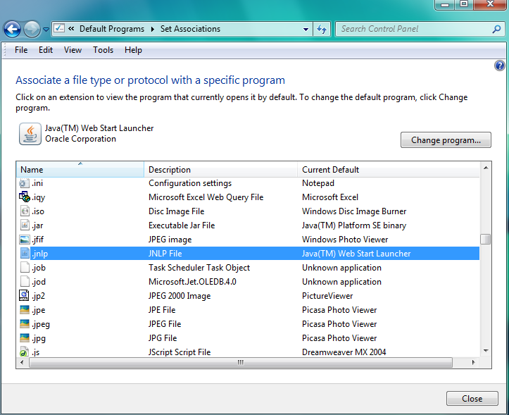
Task: Click 'Dreamweaver MX 2004' default entry
Action: pos(344,352)
